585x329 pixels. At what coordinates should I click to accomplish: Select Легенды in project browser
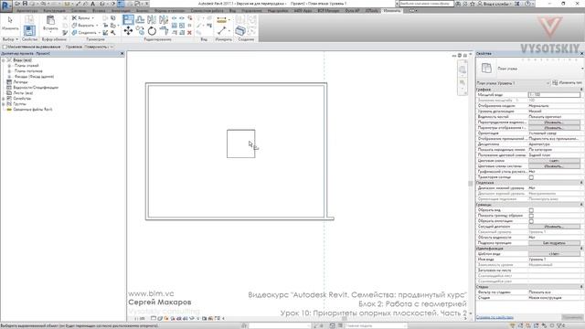coord(20,82)
